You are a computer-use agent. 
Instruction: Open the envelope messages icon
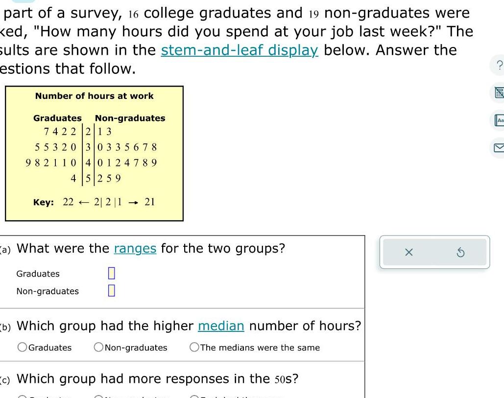pos(500,147)
